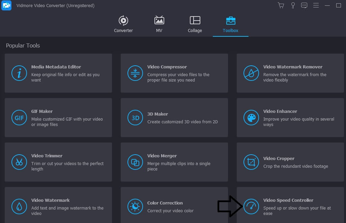
Task: Switch to the Converter tab
Action: [x=123, y=24]
